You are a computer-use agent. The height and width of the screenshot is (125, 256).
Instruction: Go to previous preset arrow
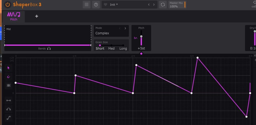[x=149, y=4]
